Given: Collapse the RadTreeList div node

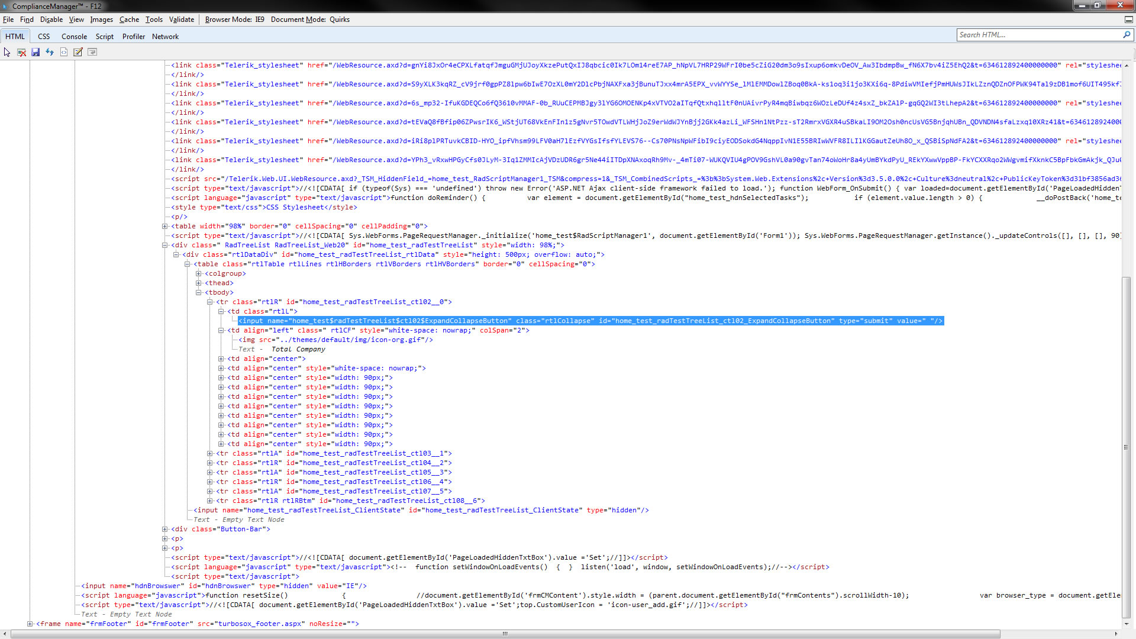Looking at the screenshot, I should [165, 245].
